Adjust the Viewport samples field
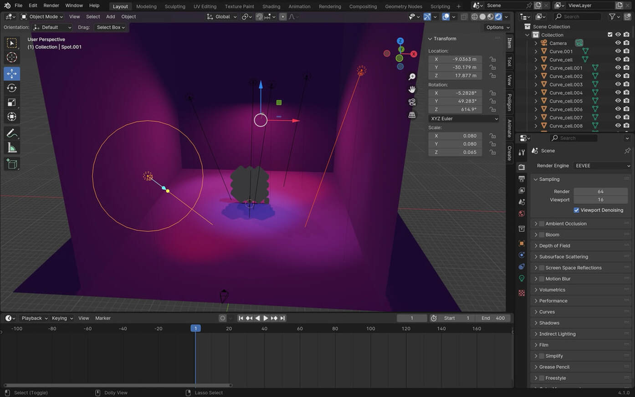 pos(600,199)
